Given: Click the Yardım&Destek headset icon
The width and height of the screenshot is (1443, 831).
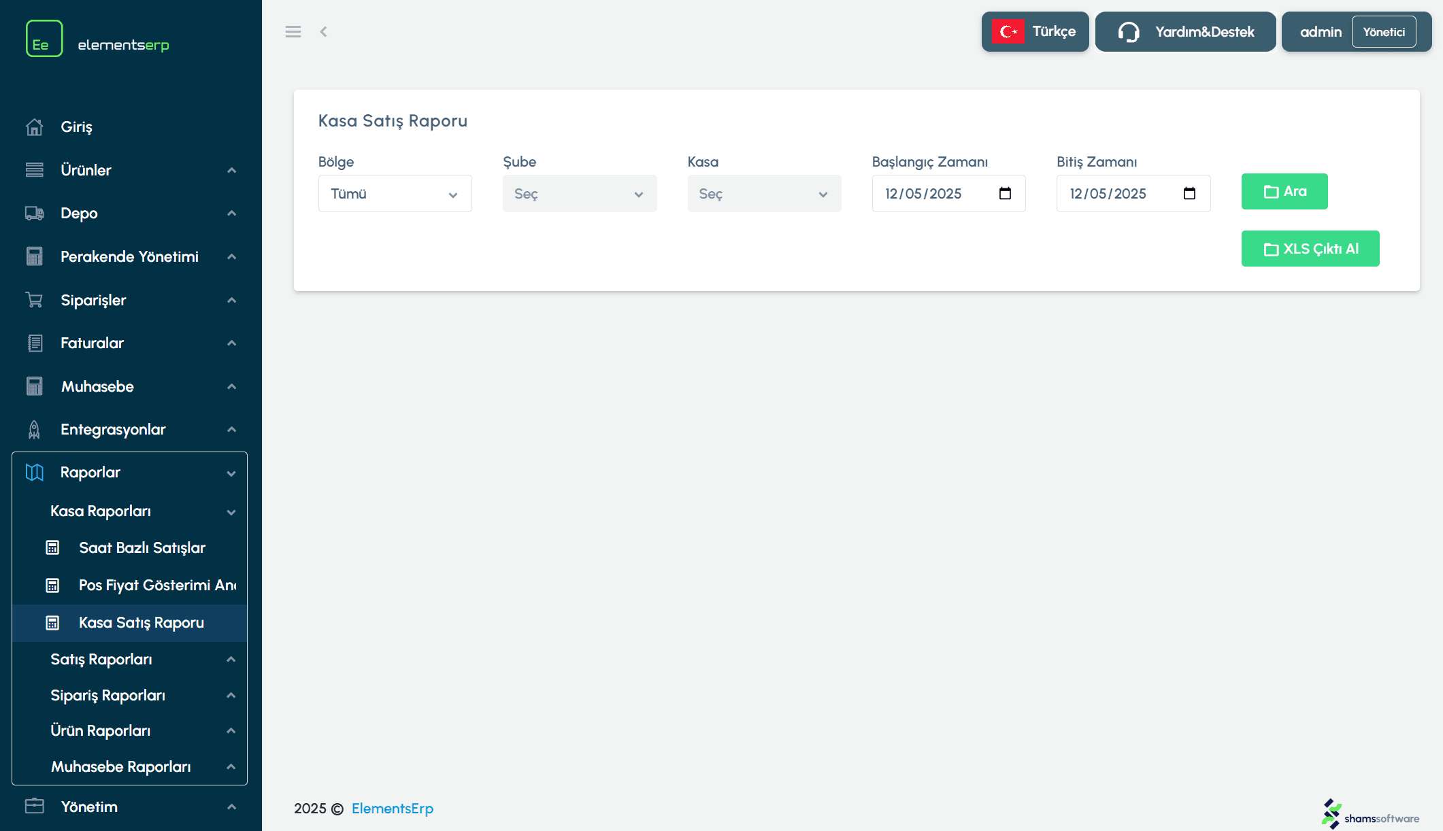Looking at the screenshot, I should click(x=1129, y=32).
